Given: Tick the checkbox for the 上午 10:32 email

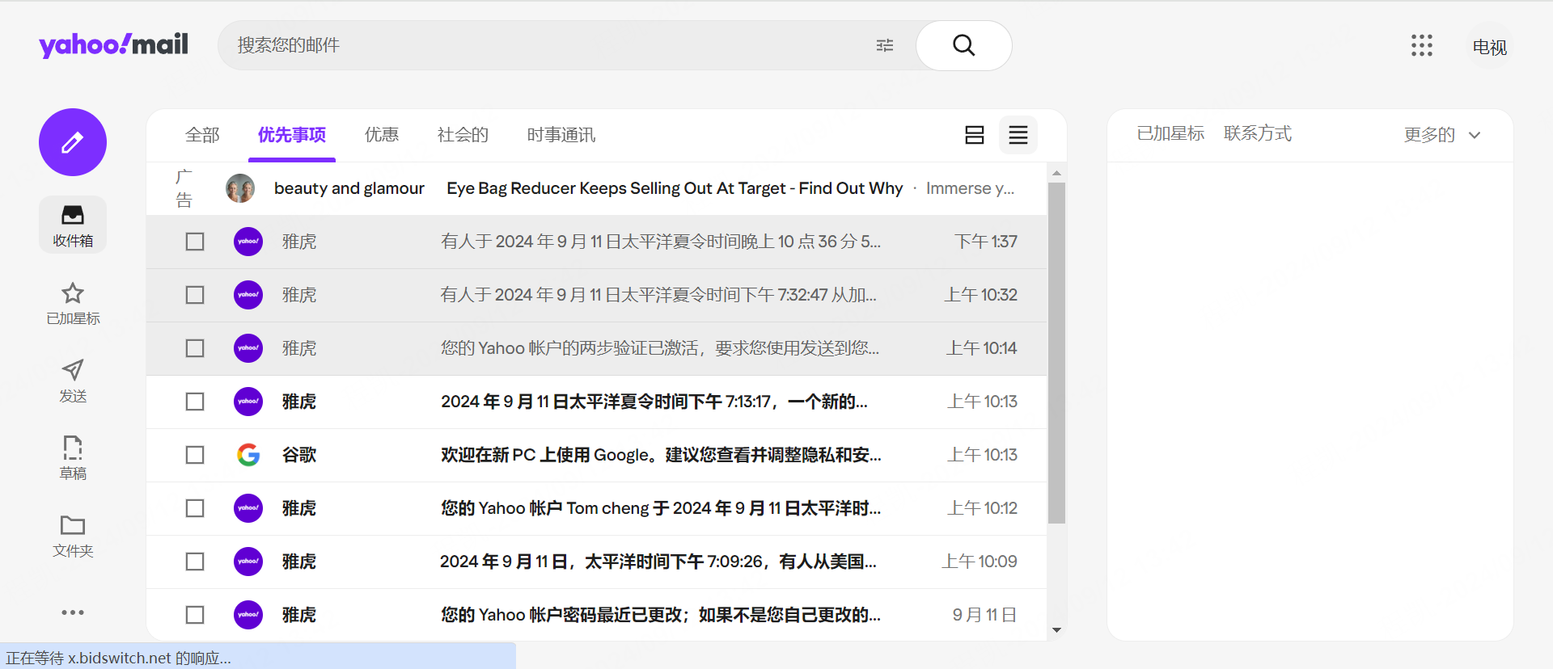Looking at the screenshot, I should pyautogui.click(x=195, y=295).
